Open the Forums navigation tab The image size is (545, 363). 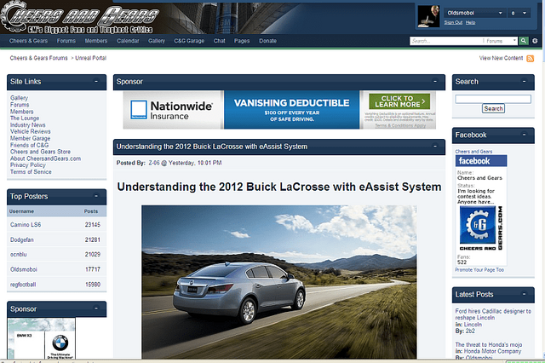coord(66,41)
